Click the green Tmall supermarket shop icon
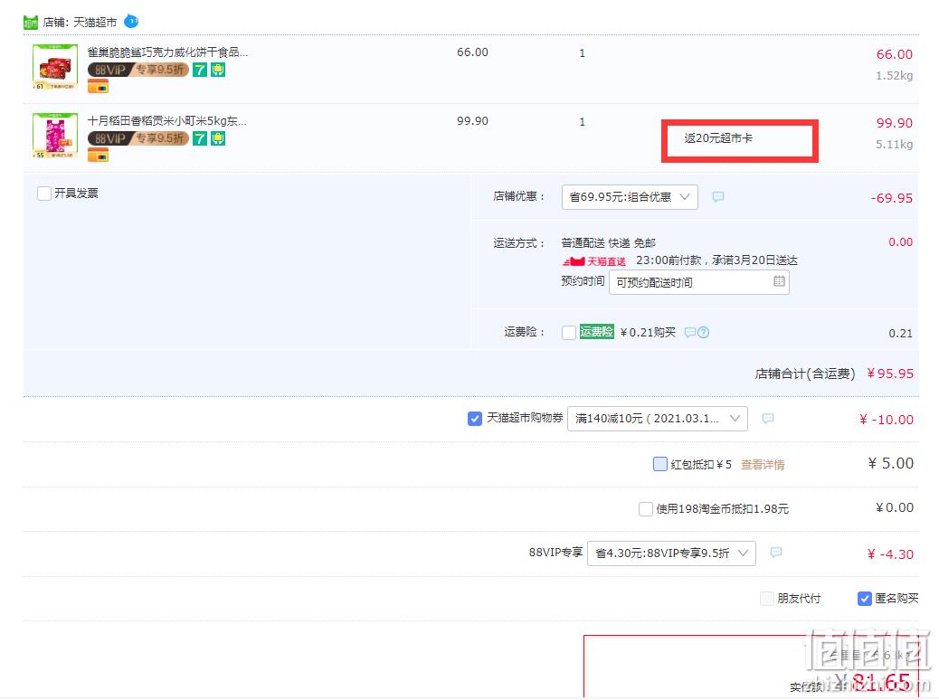The image size is (939, 700). click(30, 23)
